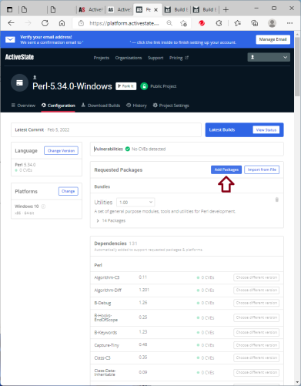The image size is (301, 386).
Task: Open a new browser tab
Action: point(226,10)
